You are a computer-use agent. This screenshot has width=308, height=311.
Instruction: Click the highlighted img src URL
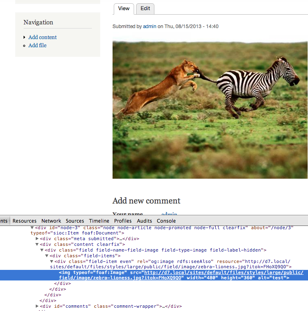click(x=181, y=275)
